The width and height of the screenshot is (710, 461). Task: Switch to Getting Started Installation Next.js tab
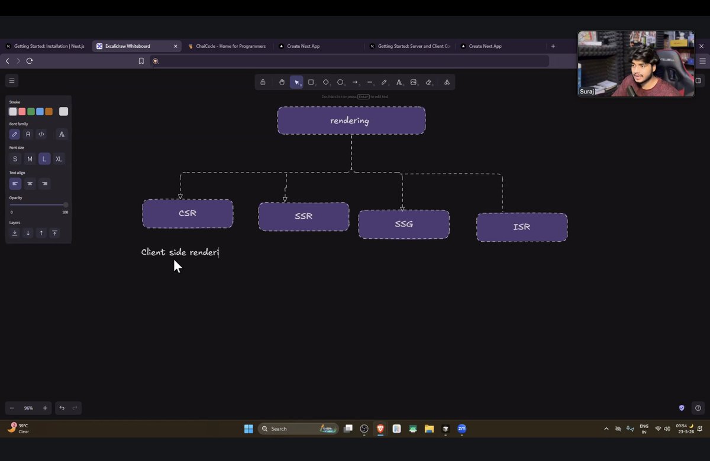[x=46, y=46]
